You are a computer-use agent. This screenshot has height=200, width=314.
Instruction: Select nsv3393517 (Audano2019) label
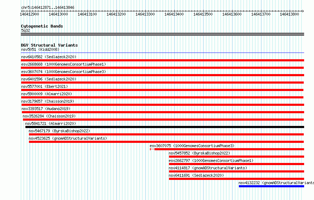[x=46, y=109]
